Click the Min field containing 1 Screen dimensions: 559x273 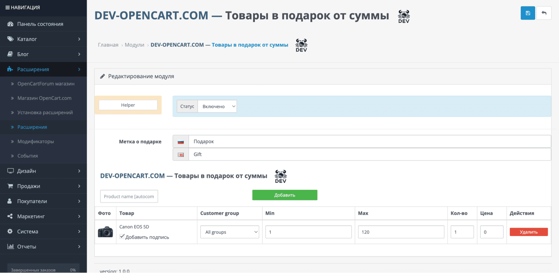tap(308, 232)
